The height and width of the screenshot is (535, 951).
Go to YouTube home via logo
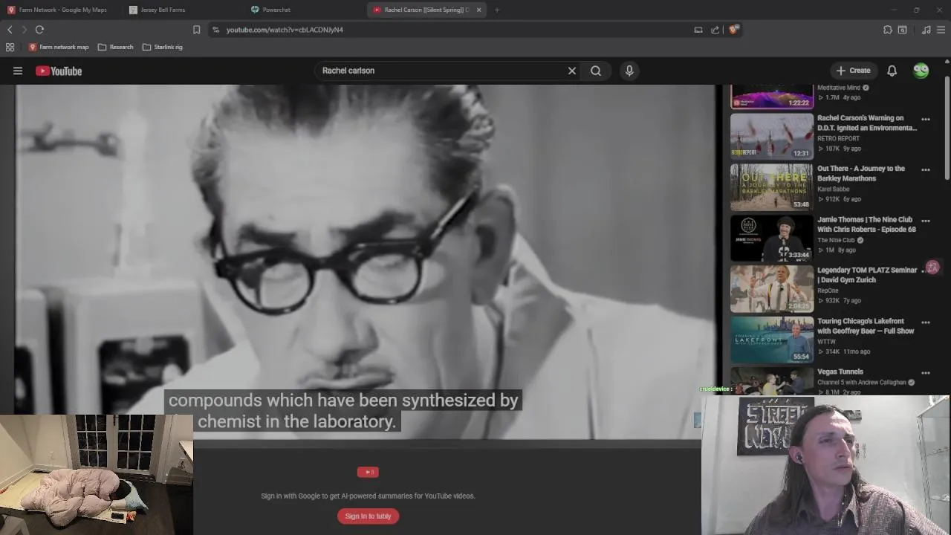[59, 71]
